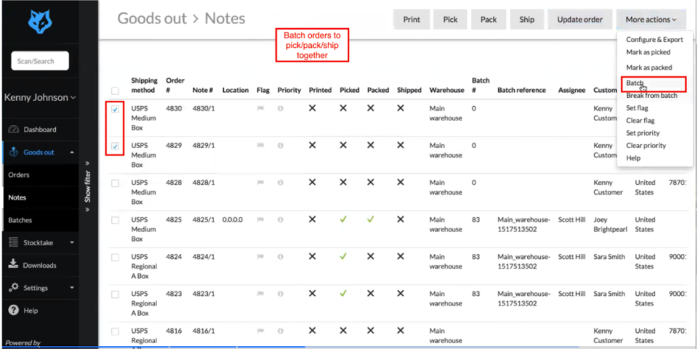Expand the Show filter panel
Viewport: 698px width, 349px height.
88,186
